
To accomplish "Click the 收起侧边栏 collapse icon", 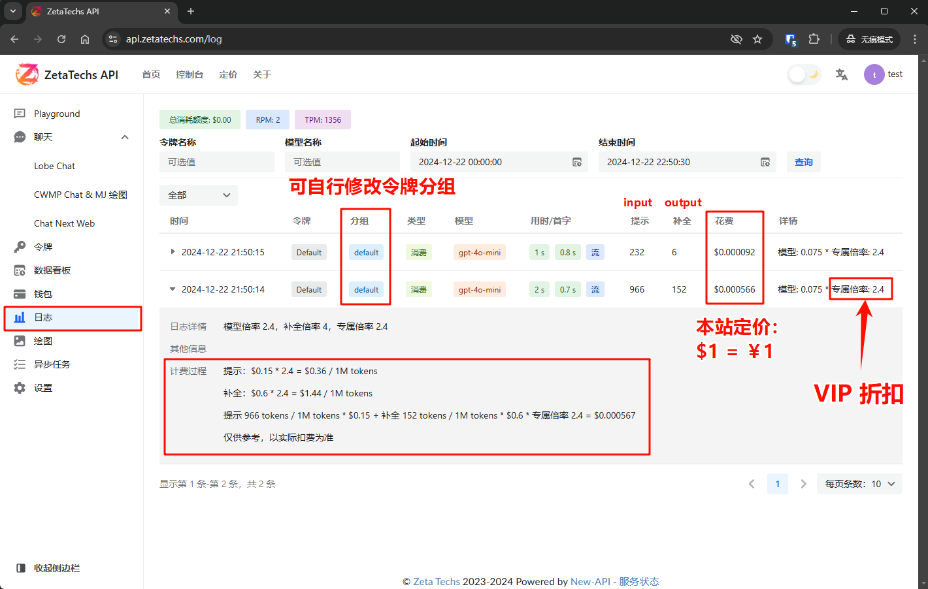I will [x=21, y=568].
